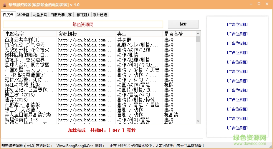Minimize the 帮帮您资源器 window

pos(251,4)
